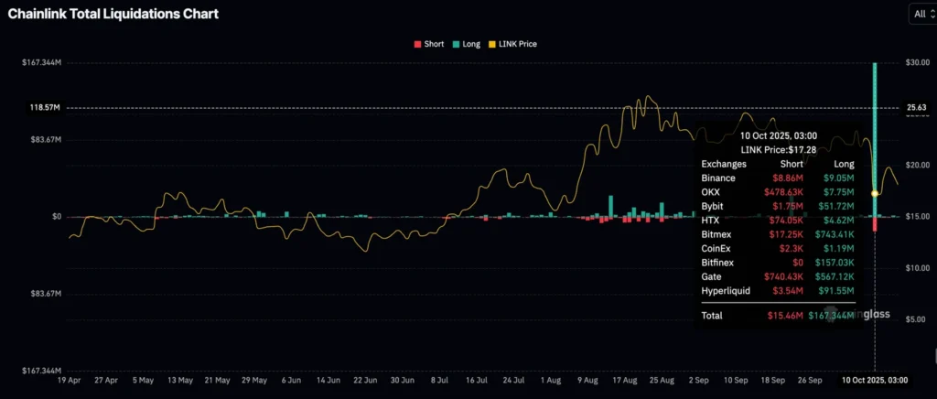Click the yellow price marker dot
The height and width of the screenshot is (399, 937).
(x=875, y=194)
